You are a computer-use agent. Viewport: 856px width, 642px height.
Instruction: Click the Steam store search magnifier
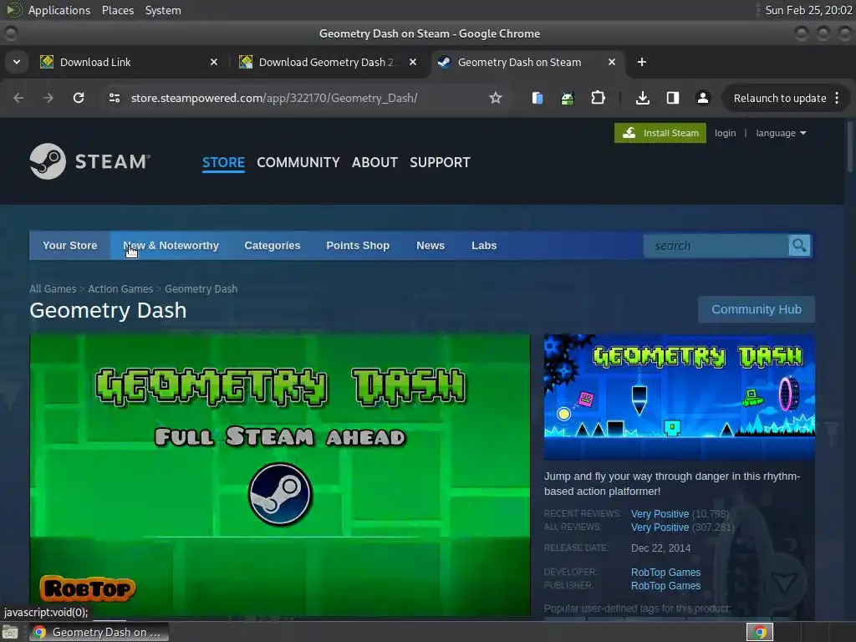799,246
